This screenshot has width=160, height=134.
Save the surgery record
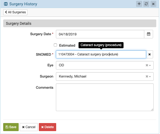[11, 127]
